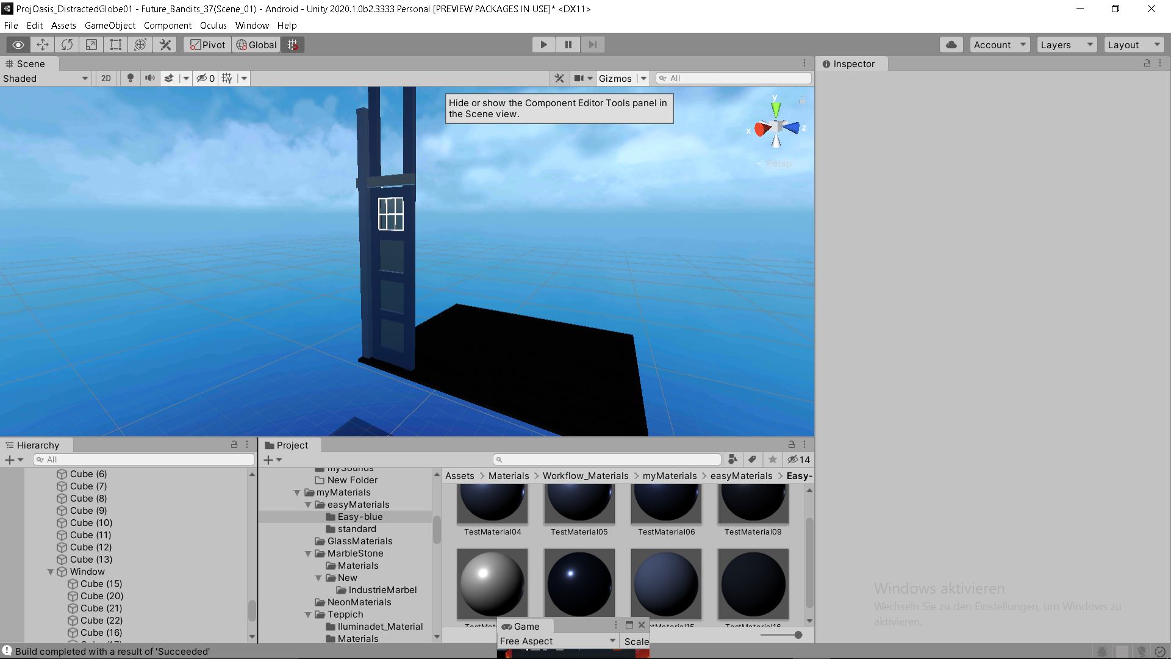Viewport: 1171px width, 659px height.
Task: Select the Scale tool
Action: (x=91, y=45)
